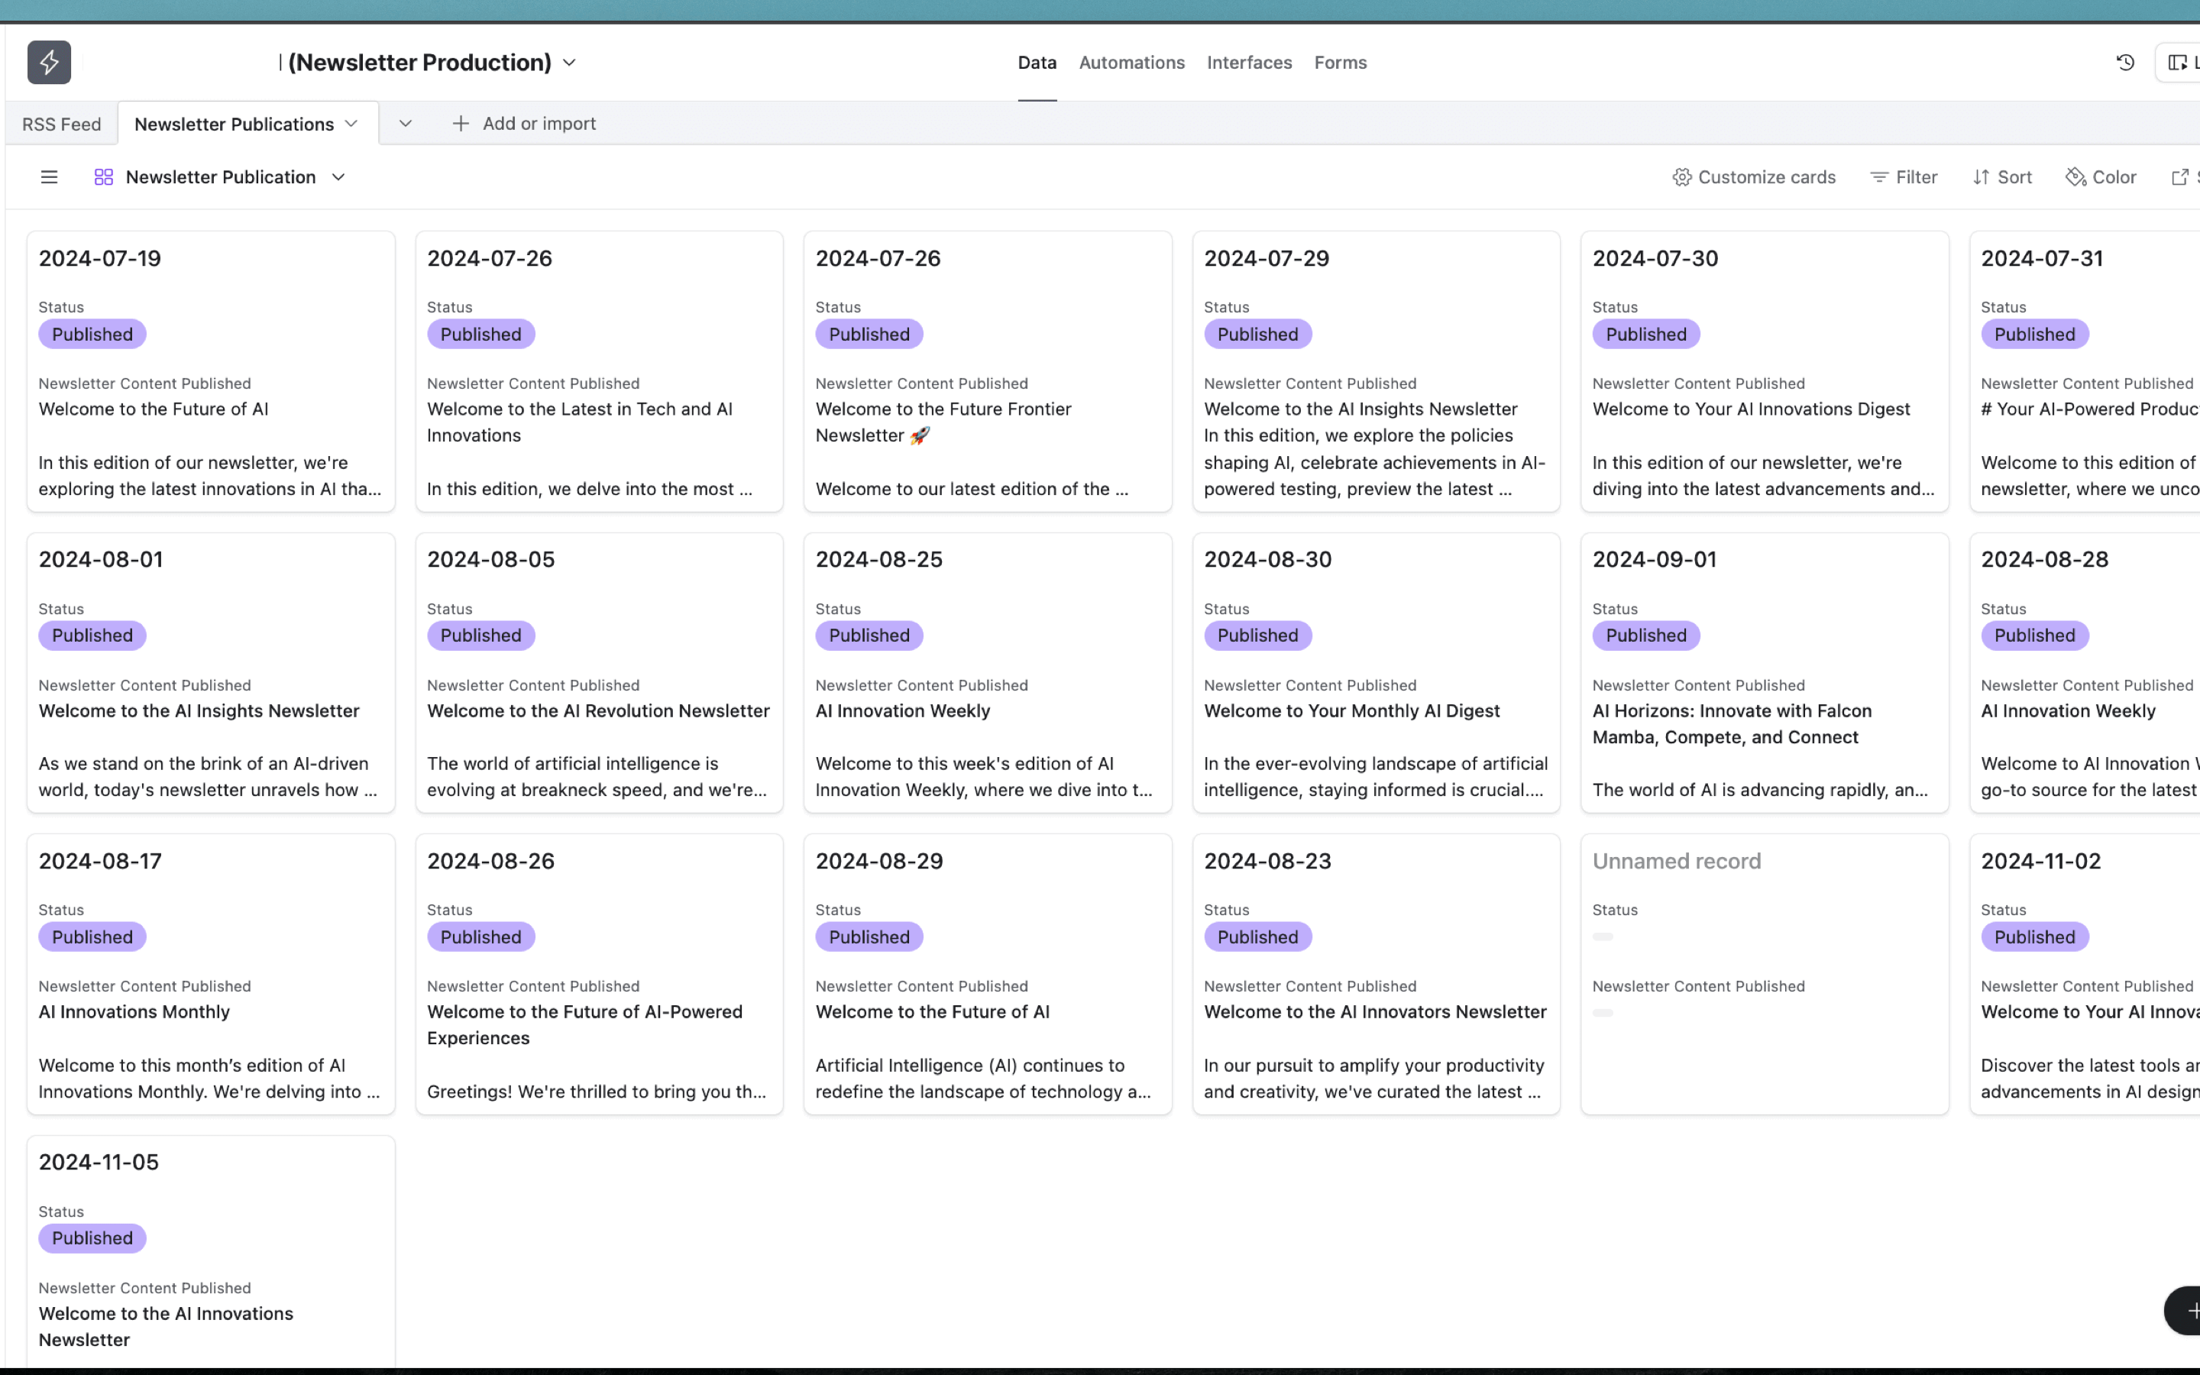
Task: Click the Newsletter Publication view name
Action: pyautogui.click(x=221, y=177)
